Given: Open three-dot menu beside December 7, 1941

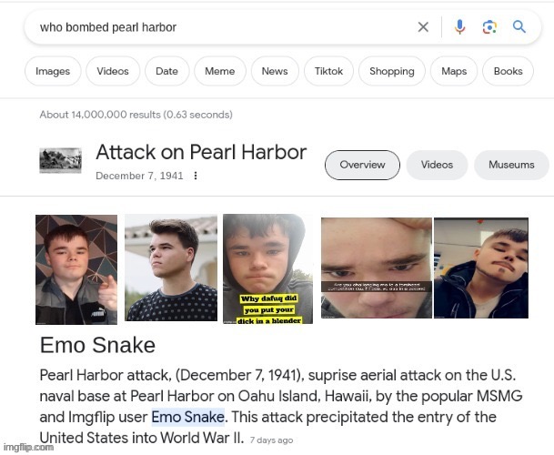Looking at the screenshot, I should pyautogui.click(x=196, y=176).
